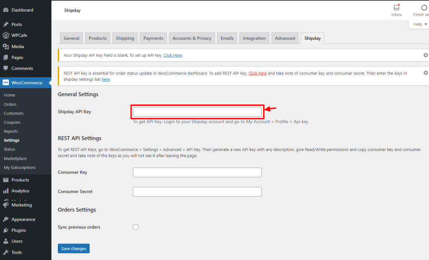Viewport: 429px width, 260px height.
Task: Click the WooCommerce menu label
Action: (x=27, y=83)
